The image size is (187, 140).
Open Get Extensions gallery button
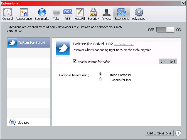[x=159, y=133]
